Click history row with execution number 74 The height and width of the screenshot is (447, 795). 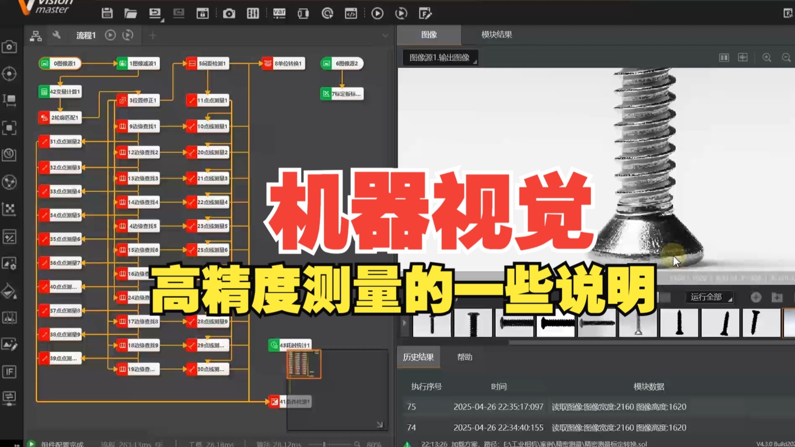pyautogui.click(x=595, y=428)
